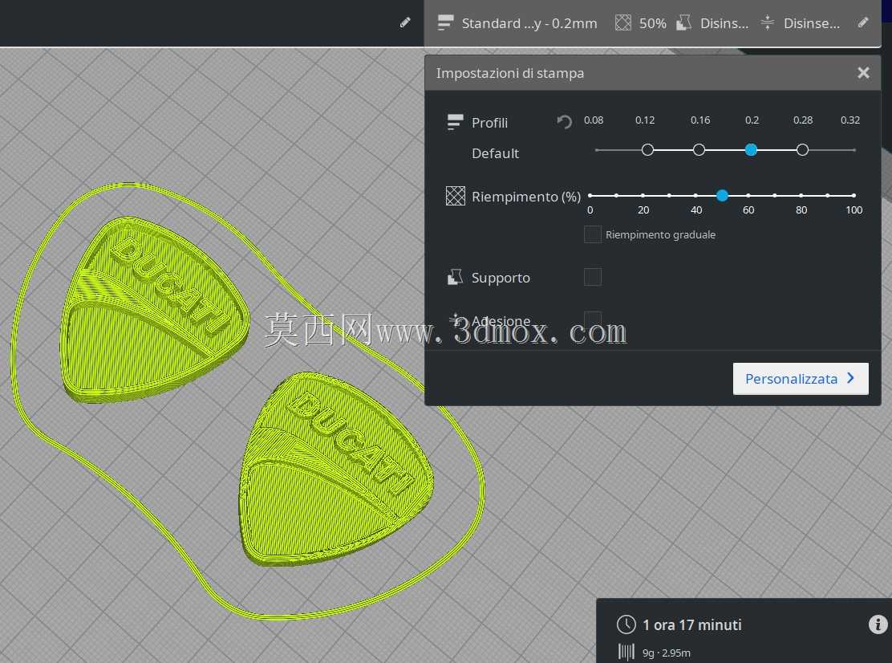Screen dimensions: 892x663
Task: Set infill slider to 100 percent
Action: pyautogui.click(x=853, y=195)
